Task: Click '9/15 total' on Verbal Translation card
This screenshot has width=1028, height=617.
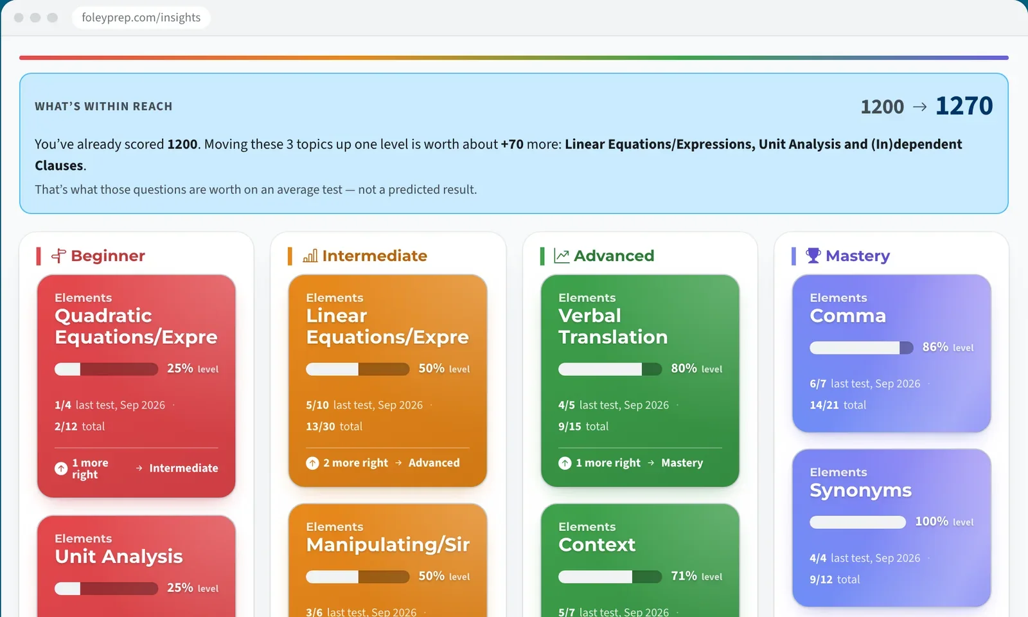Action: pos(583,427)
